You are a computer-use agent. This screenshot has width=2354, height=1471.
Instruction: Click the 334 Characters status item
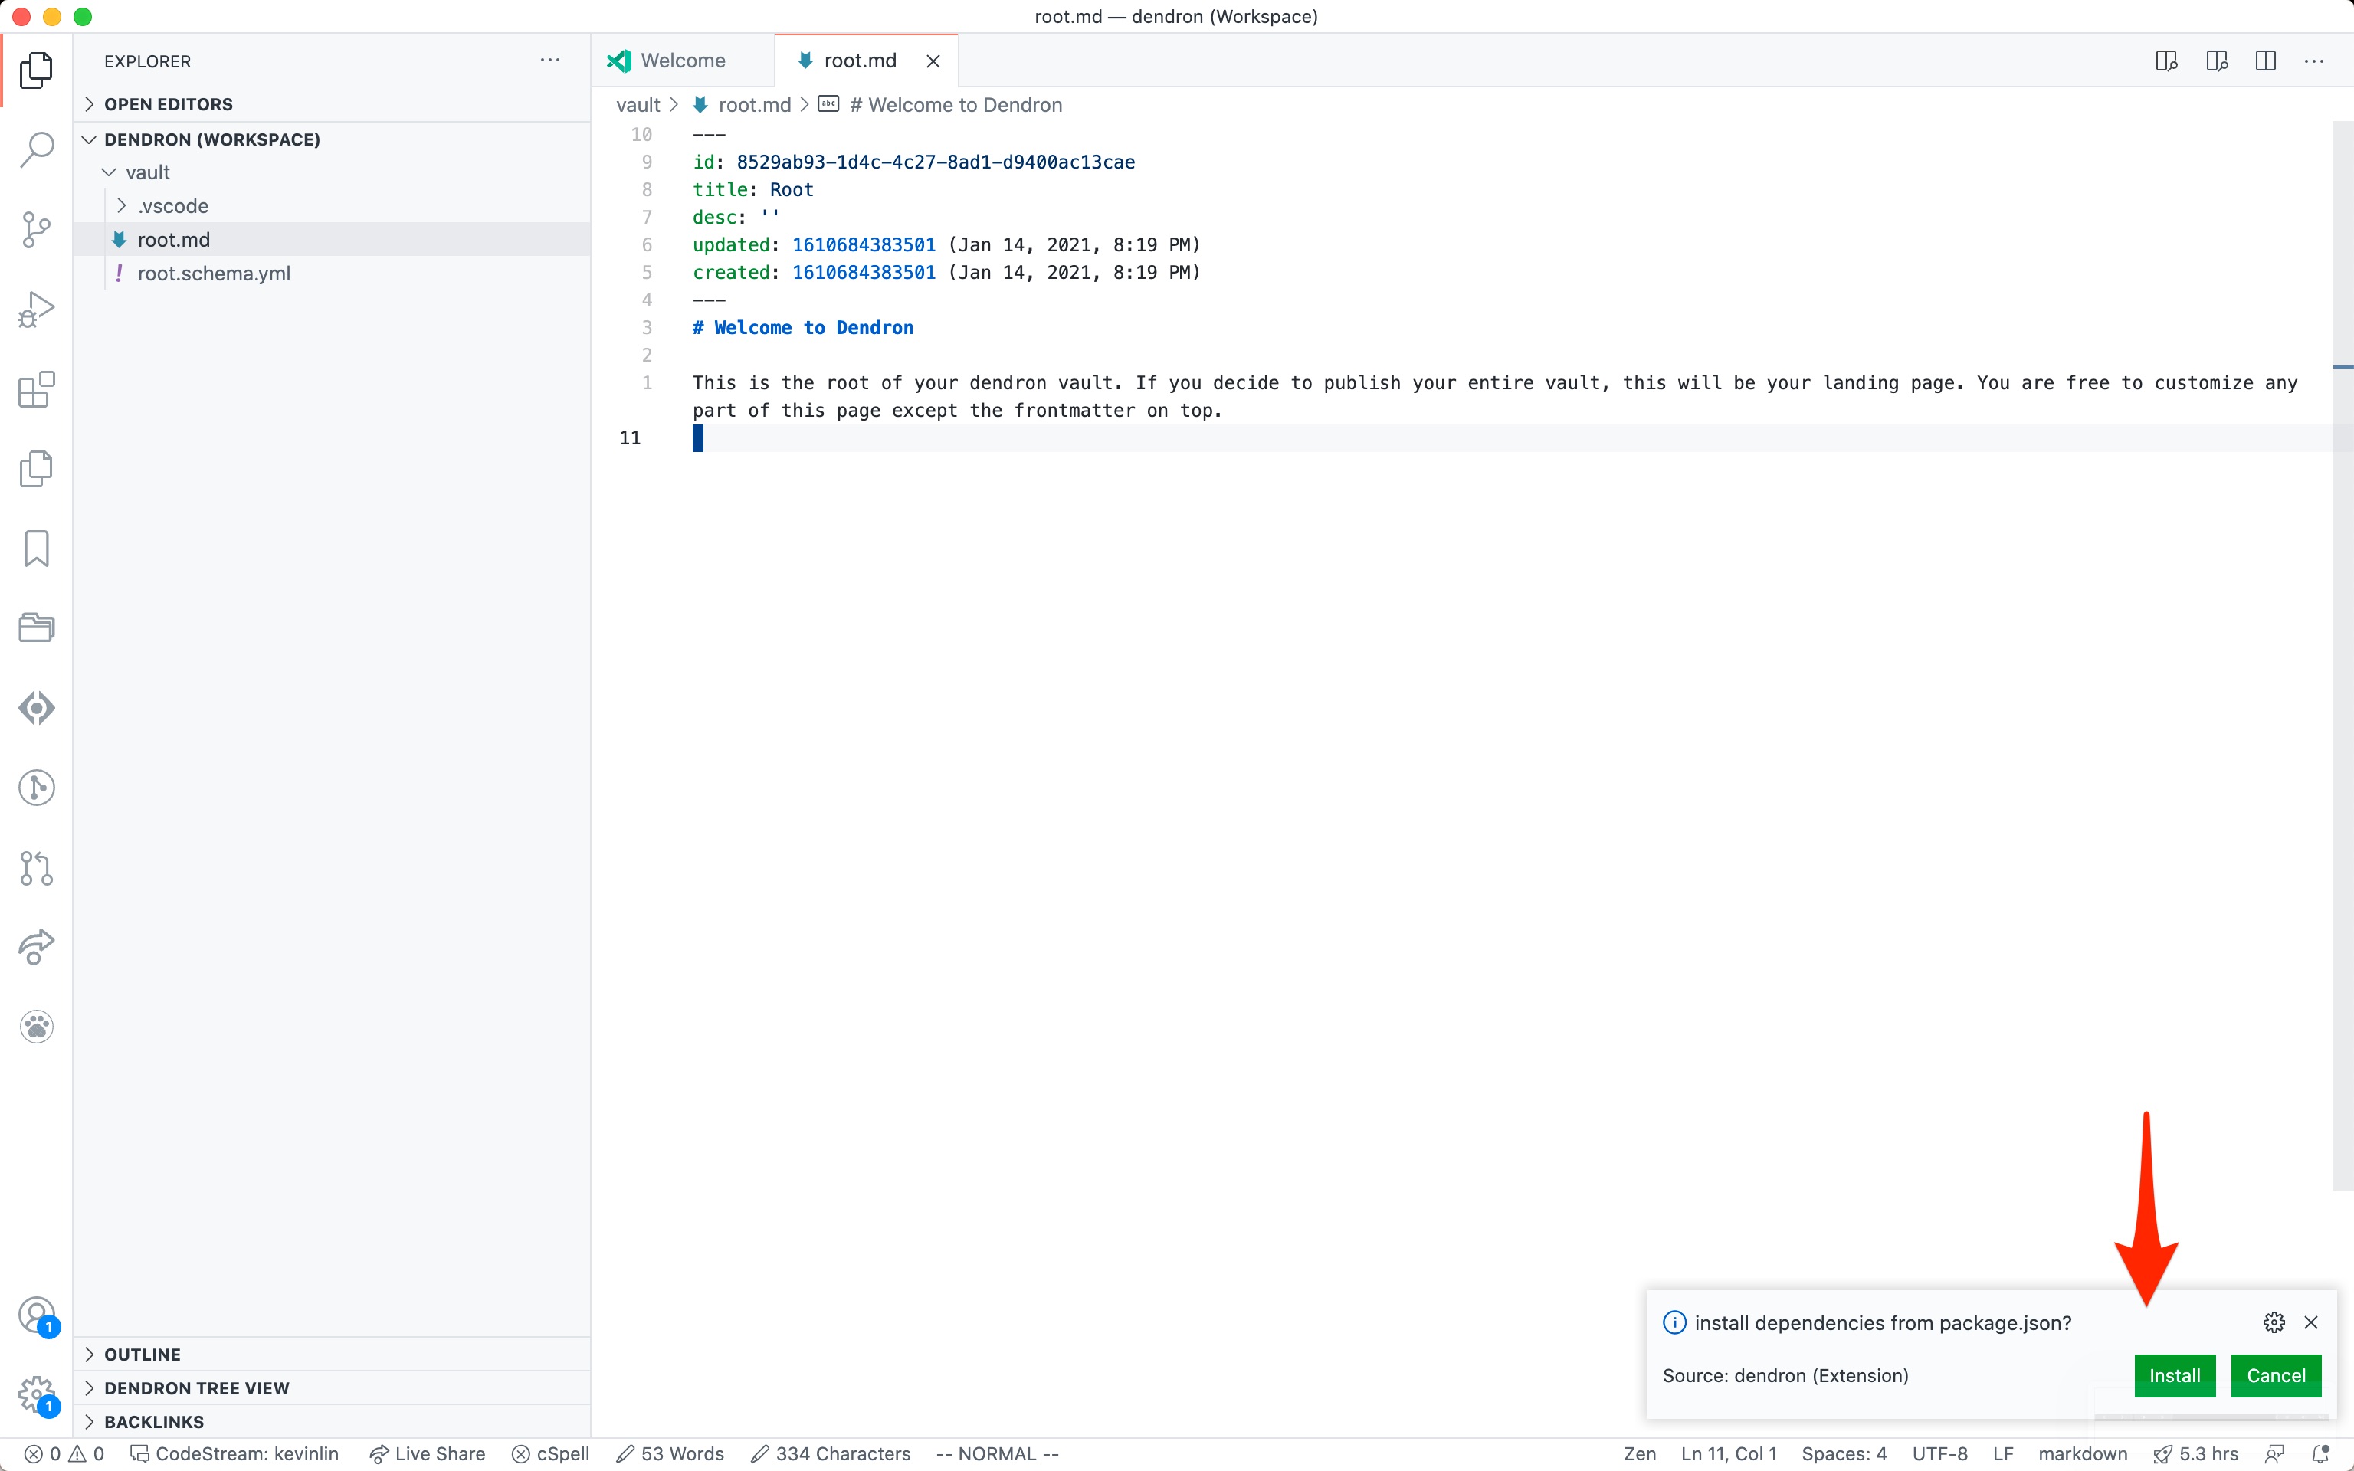coord(831,1453)
